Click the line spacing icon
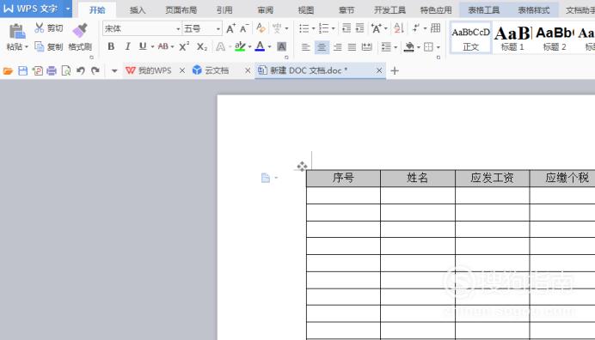The width and height of the screenshot is (595, 340). [386, 47]
